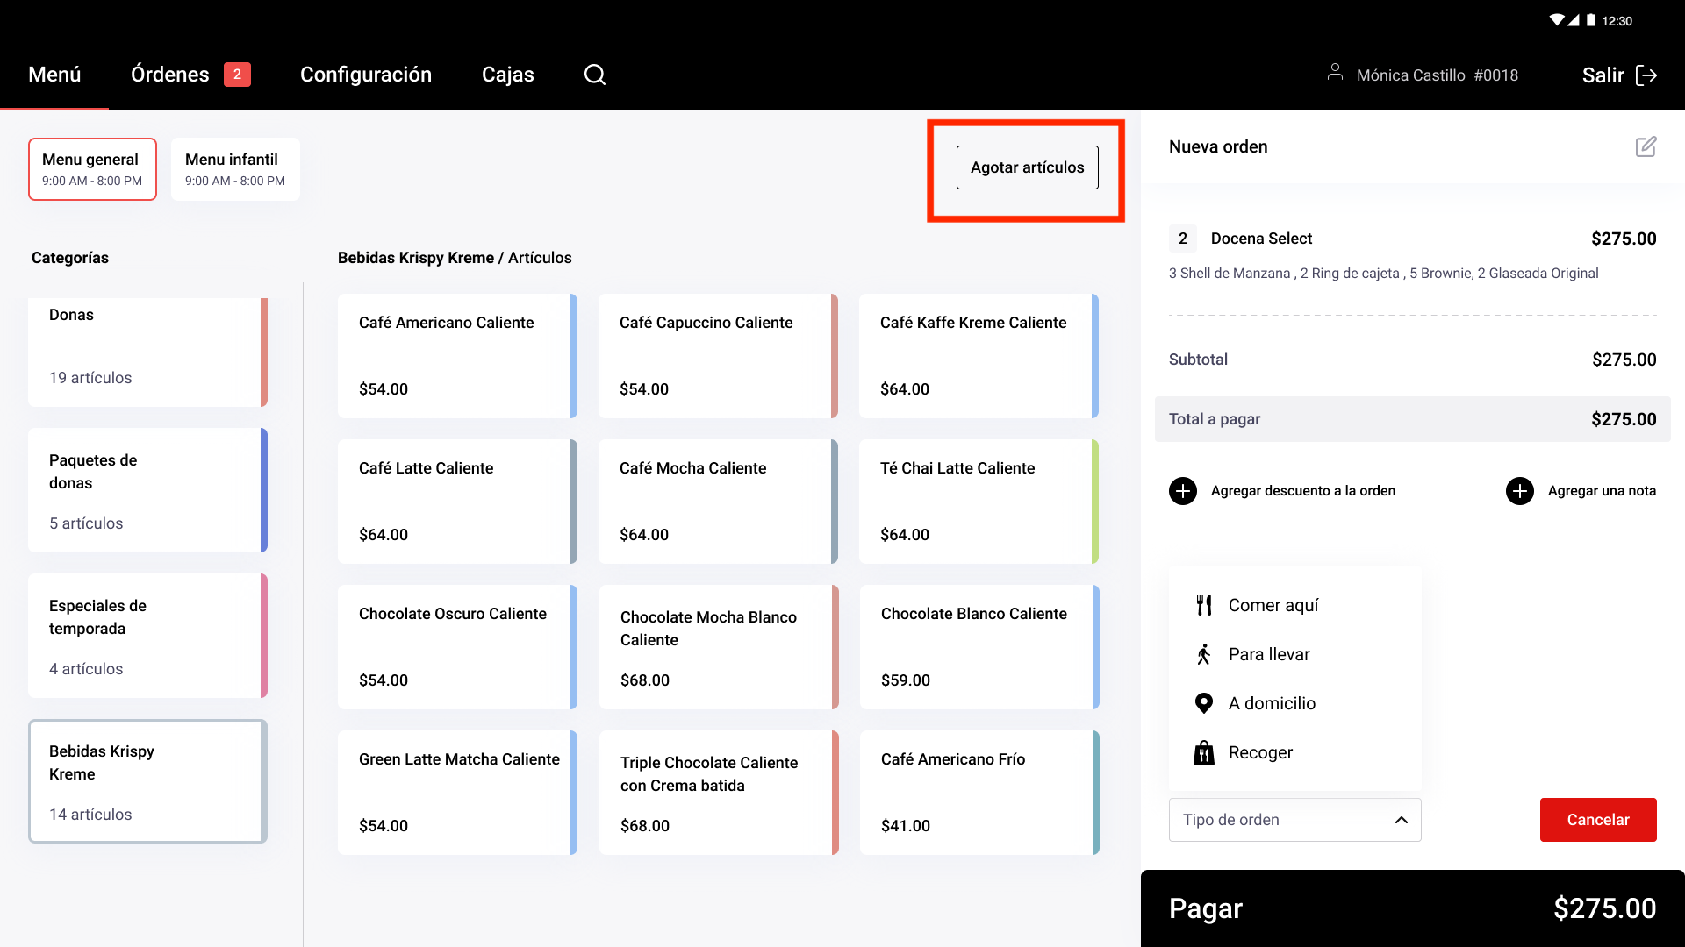The image size is (1685, 947).
Task: Add Café Capuccino Caliente to order
Action: click(718, 356)
